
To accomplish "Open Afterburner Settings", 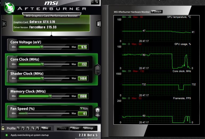I will pyautogui.click(x=88, y=128).
